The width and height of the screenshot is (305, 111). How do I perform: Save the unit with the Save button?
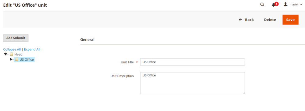[290, 20]
